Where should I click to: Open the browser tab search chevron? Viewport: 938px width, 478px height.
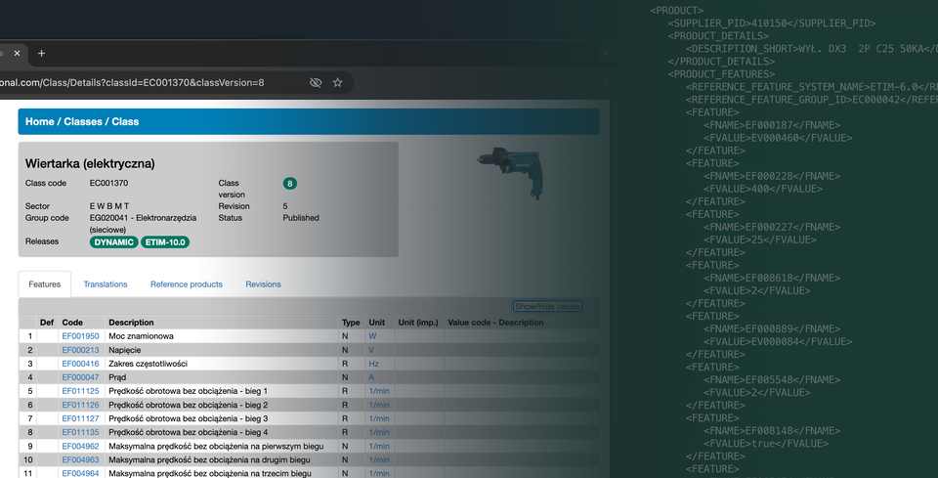click(606, 53)
